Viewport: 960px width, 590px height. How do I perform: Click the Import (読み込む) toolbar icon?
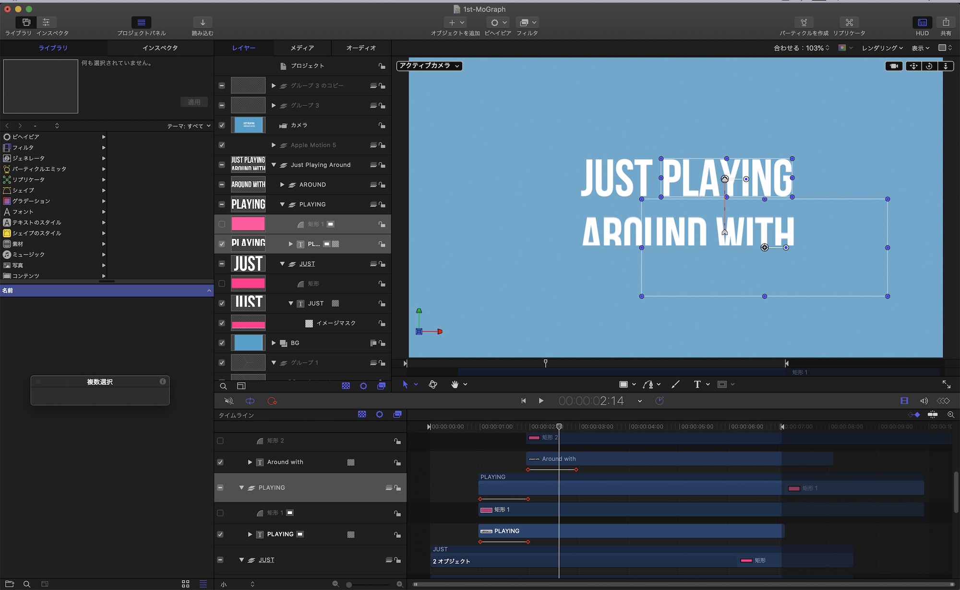coord(203,23)
